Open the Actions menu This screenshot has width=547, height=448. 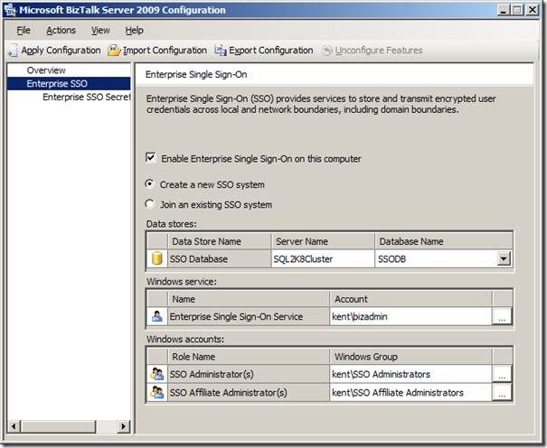(61, 31)
